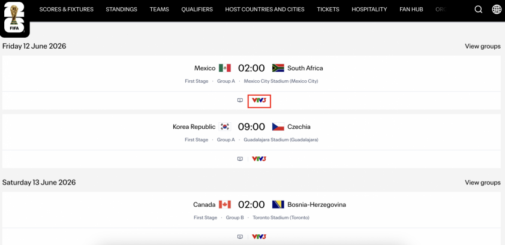Open the Scores & Fixtures menu
The height and width of the screenshot is (245, 505).
point(66,10)
